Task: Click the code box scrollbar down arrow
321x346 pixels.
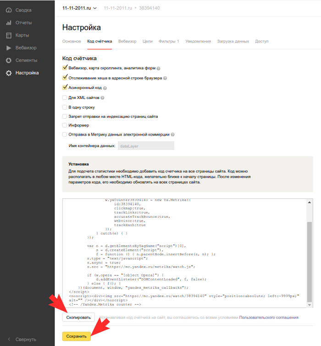Action: (x=310, y=305)
